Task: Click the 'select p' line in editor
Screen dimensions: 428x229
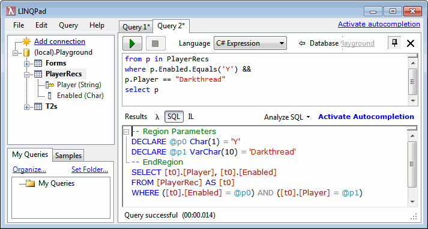Action: pyautogui.click(x=142, y=90)
